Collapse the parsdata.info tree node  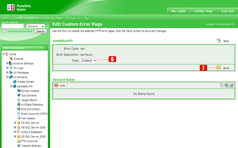pos(11,86)
